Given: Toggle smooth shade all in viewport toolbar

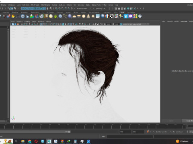Looking at the screenshot, I should click(x=63, y=24).
